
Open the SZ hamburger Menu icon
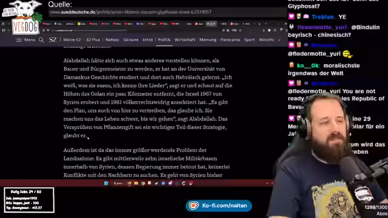(19, 40)
